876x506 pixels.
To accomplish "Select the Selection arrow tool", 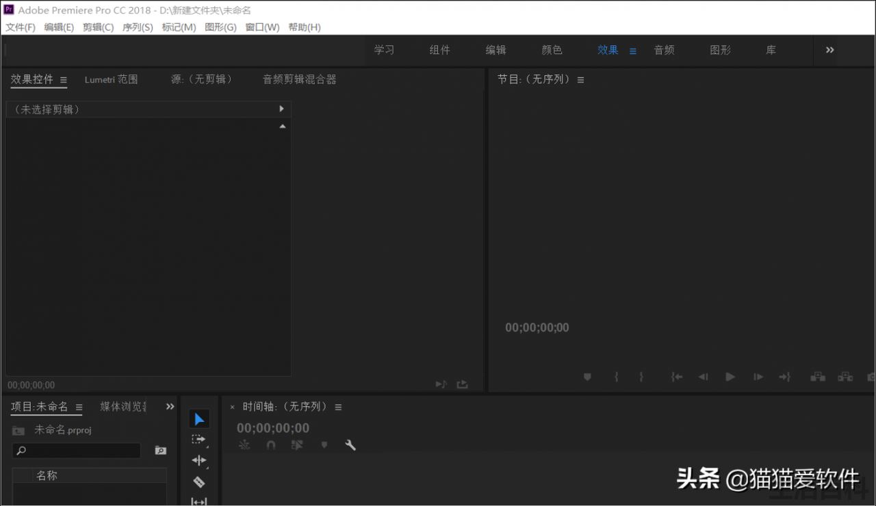I will pyautogui.click(x=199, y=419).
